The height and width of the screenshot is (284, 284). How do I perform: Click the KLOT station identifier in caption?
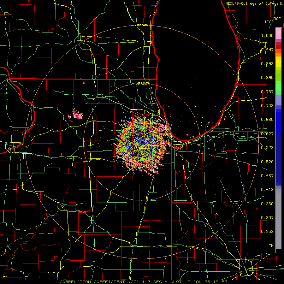[x=176, y=282]
